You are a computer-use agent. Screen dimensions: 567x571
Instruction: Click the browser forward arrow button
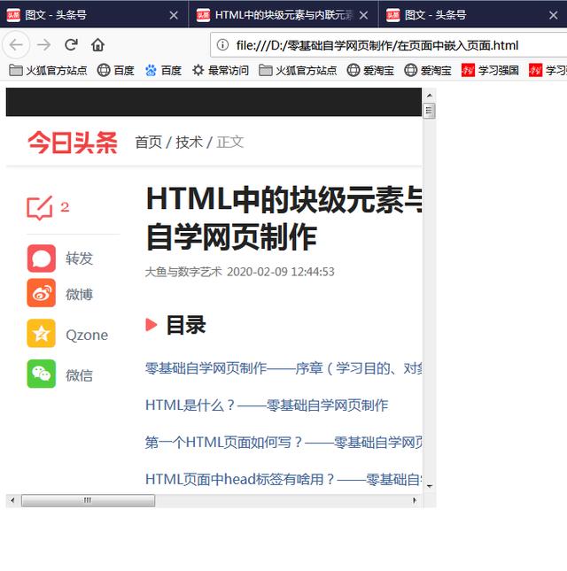tap(44, 45)
